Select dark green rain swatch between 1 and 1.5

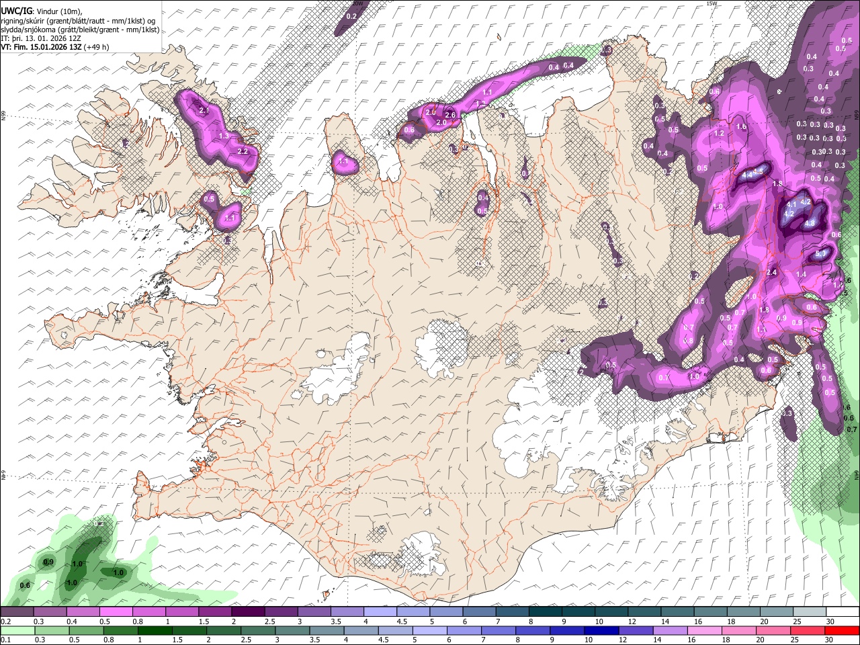tap(155, 630)
